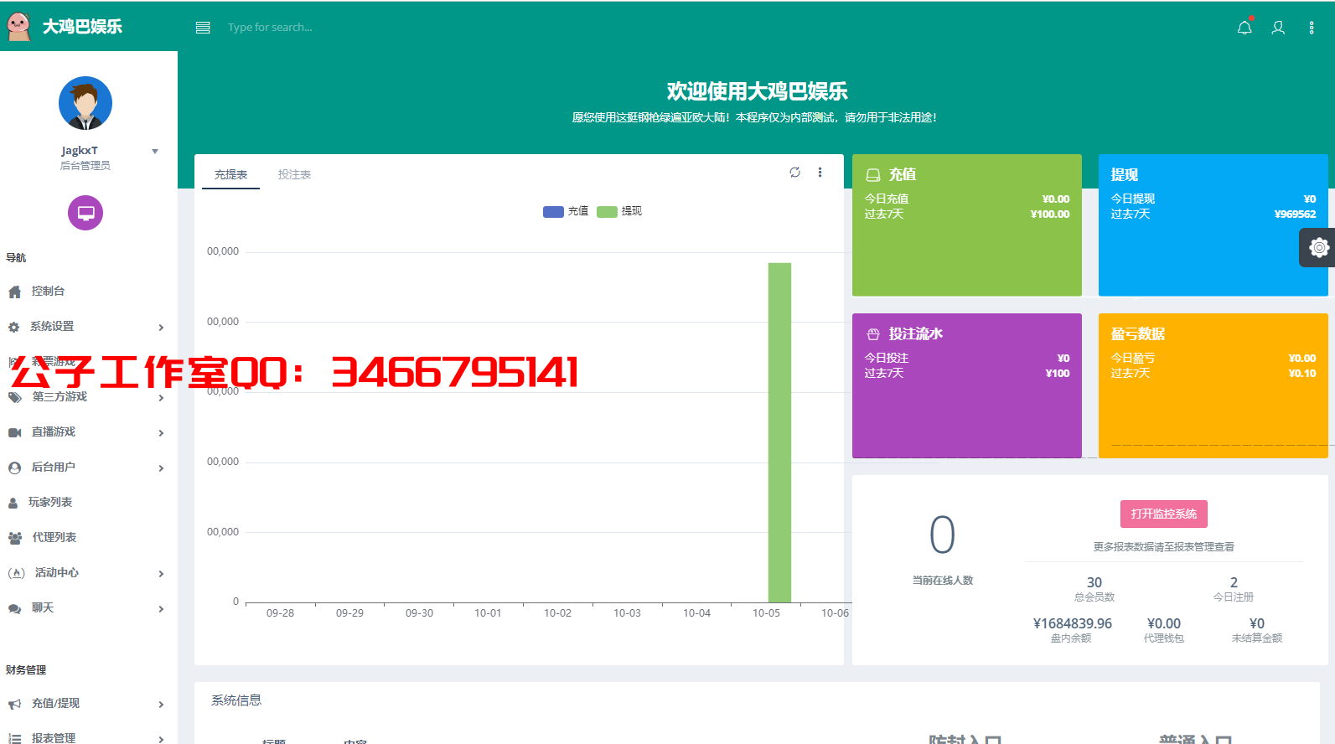Expand the 充值/提现 submenu chevron

click(161, 705)
